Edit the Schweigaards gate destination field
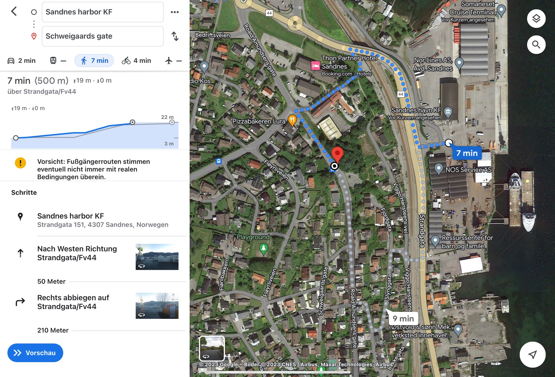555x377 pixels. point(103,36)
